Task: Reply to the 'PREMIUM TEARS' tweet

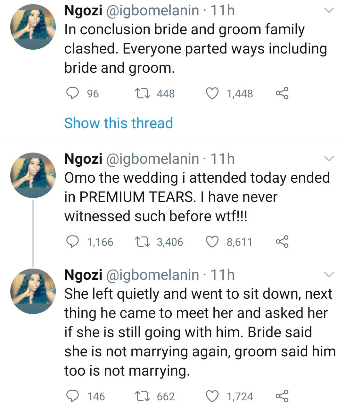Action: click(x=72, y=242)
